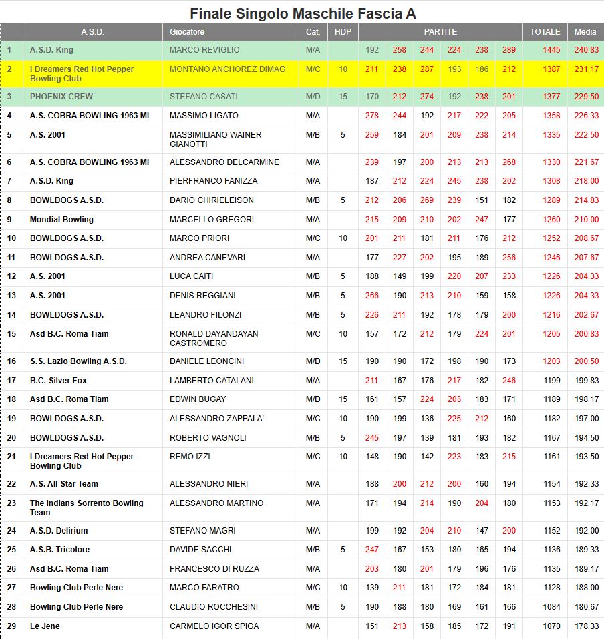Open player MARCO REVIGLIO
Viewport: 604px width, 639px height.
204,50
